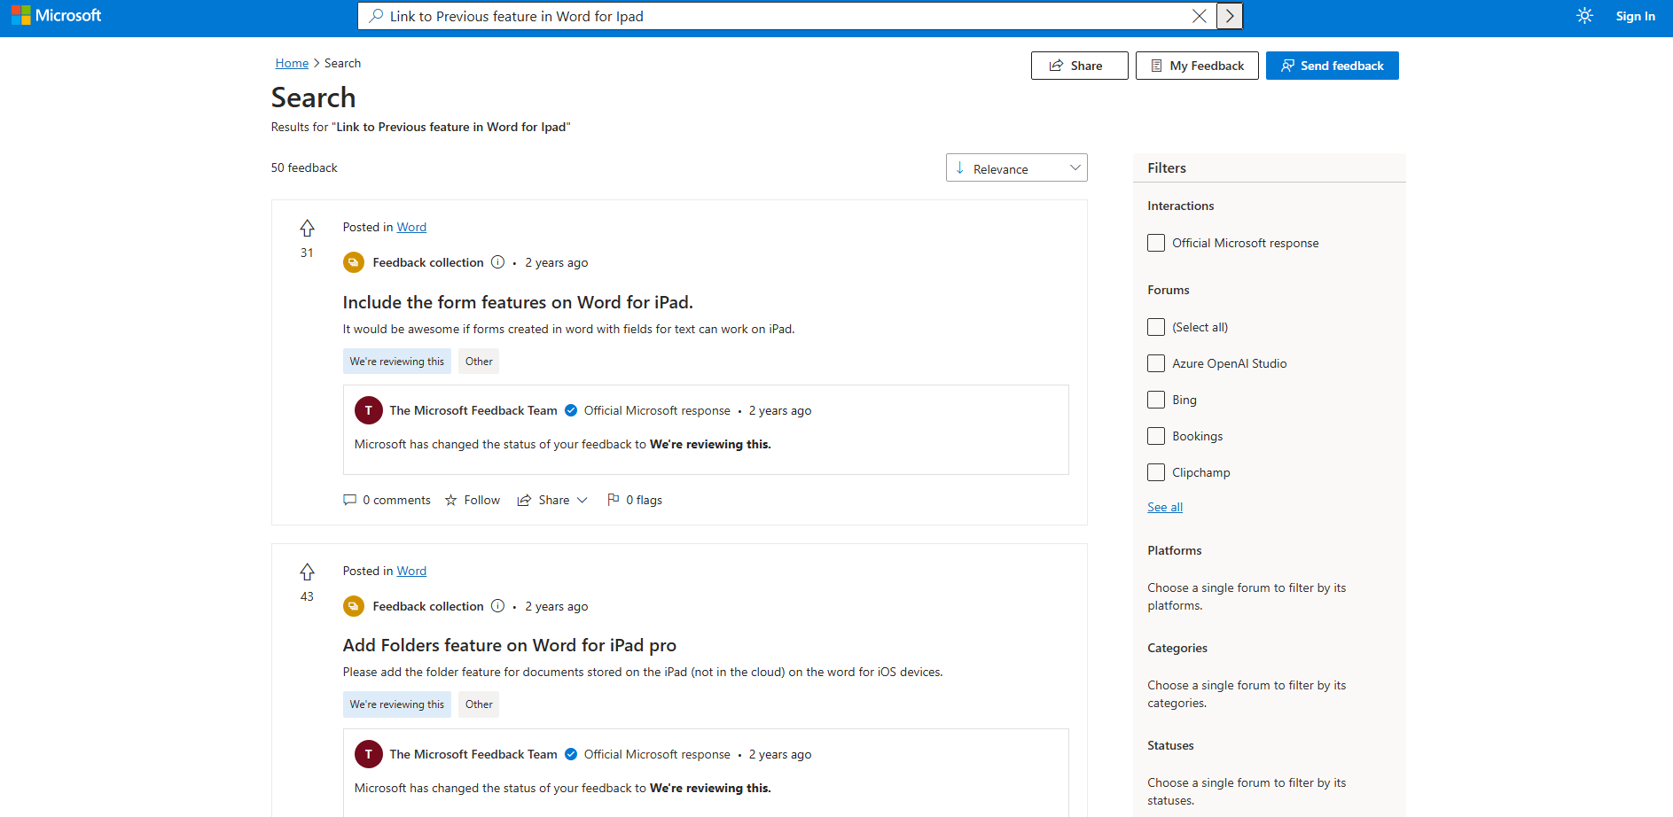Click info icon beside second Feedback collection

(498, 606)
